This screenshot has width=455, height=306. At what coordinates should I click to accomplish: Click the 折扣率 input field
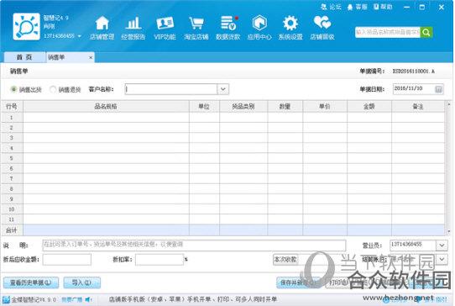[160, 259]
